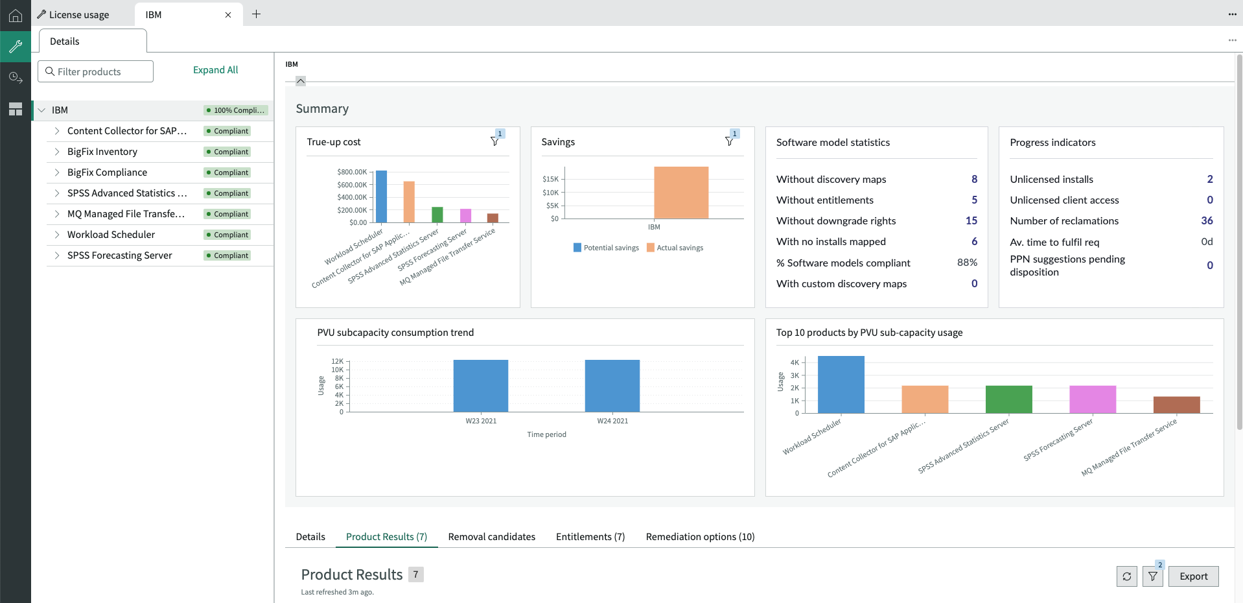Open Product Results filter icon

click(1153, 576)
